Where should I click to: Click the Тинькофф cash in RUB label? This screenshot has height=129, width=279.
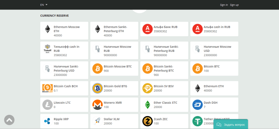tap(67, 49)
